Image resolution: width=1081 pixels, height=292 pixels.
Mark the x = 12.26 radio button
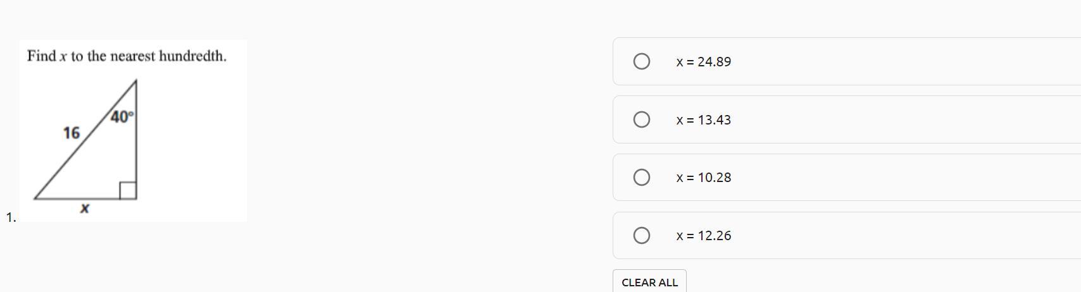[x=641, y=236]
